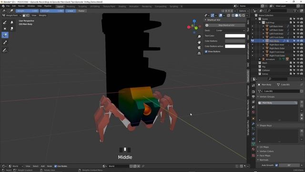Add a new vertex group with plus

click(x=302, y=102)
